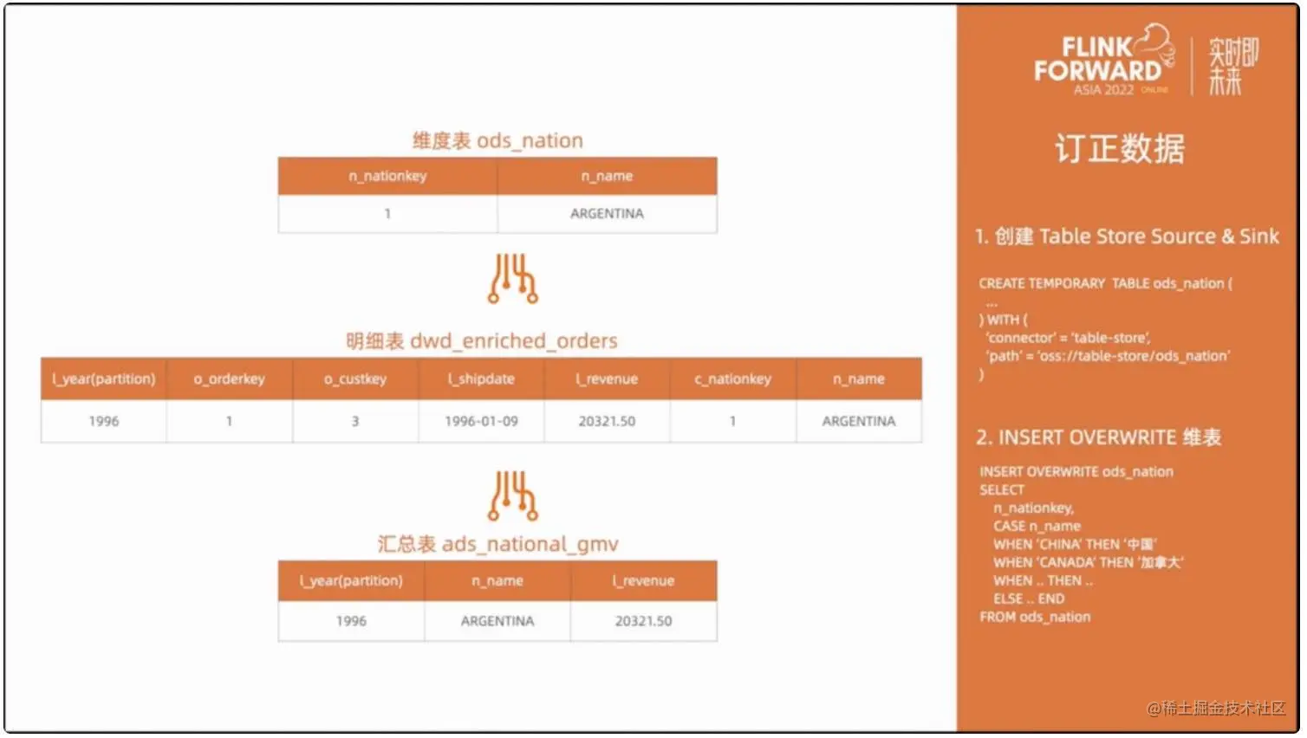The image size is (1307, 738).
Task: Click the 20321.50 cell in the dwd_enriched_orders table
Action: (607, 421)
